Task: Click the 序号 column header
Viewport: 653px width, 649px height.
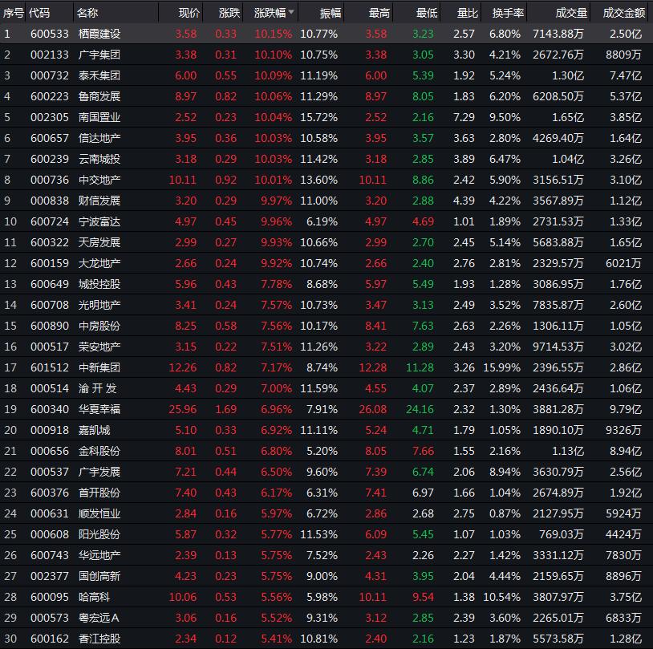Action: (13, 13)
